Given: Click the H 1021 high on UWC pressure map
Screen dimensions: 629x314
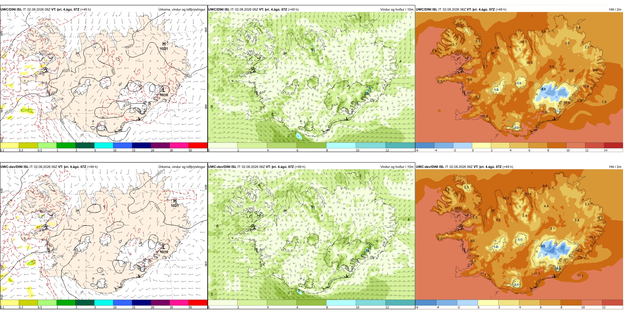Looking at the screenshot, I should 164,46.
